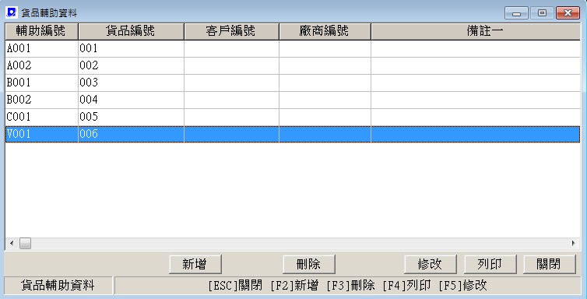Viewport: 587px width, 299px height.
Task: Click the 廠商編號 column header
Action: pos(325,31)
